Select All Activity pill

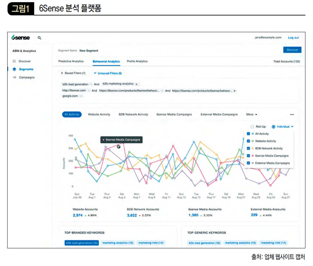pyautogui.click(x=72, y=115)
